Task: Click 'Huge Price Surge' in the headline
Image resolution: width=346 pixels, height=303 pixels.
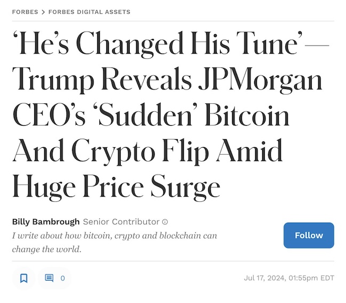Action: coord(116,187)
